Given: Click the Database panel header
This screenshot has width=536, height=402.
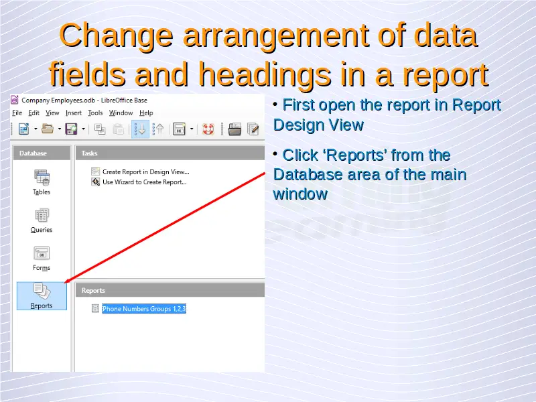Looking at the screenshot, I should pyautogui.click(x=42, y=153).
